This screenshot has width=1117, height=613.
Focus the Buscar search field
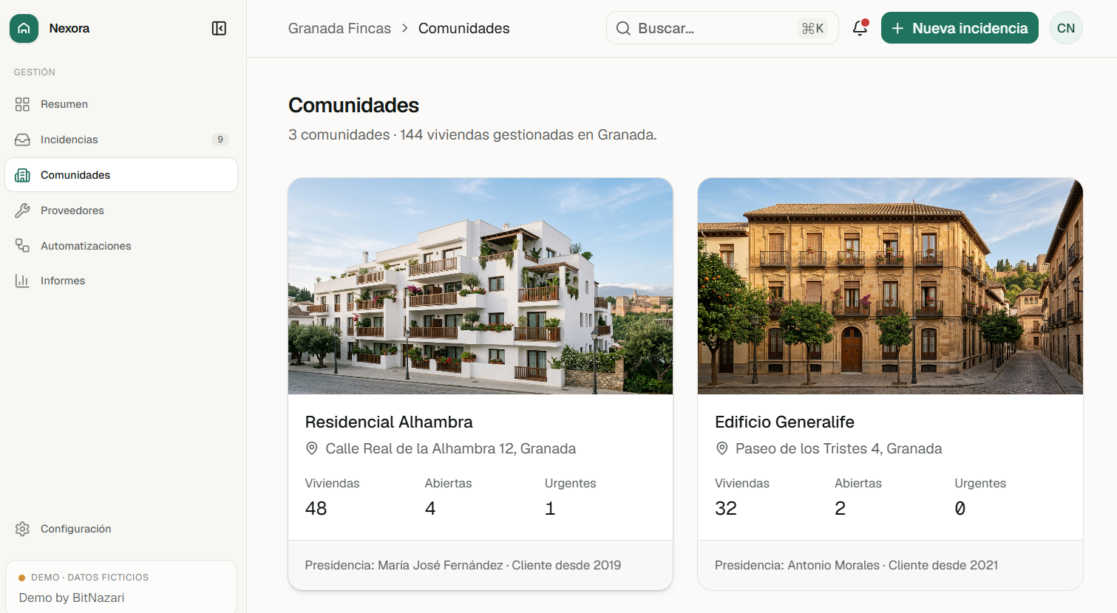point(722,28)
